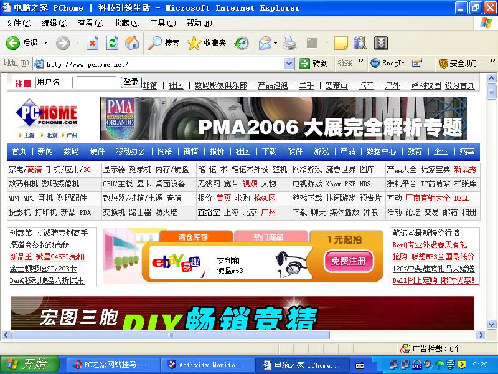Click the horizontal scrollbar right arrow
Viewport: 498px width, 374px height.
click(481, 335)
